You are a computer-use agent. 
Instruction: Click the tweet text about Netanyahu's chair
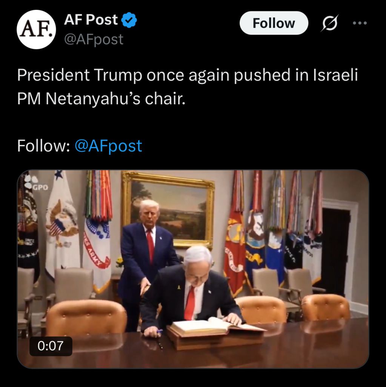pos(187,87)
